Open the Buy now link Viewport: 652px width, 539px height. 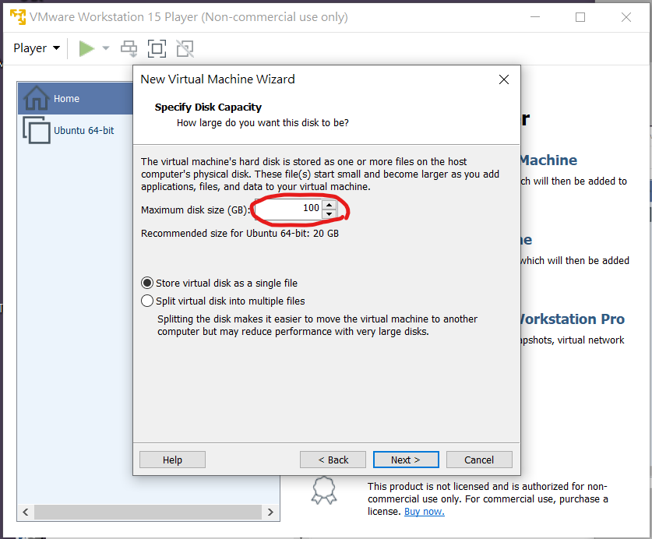(424, 512)
